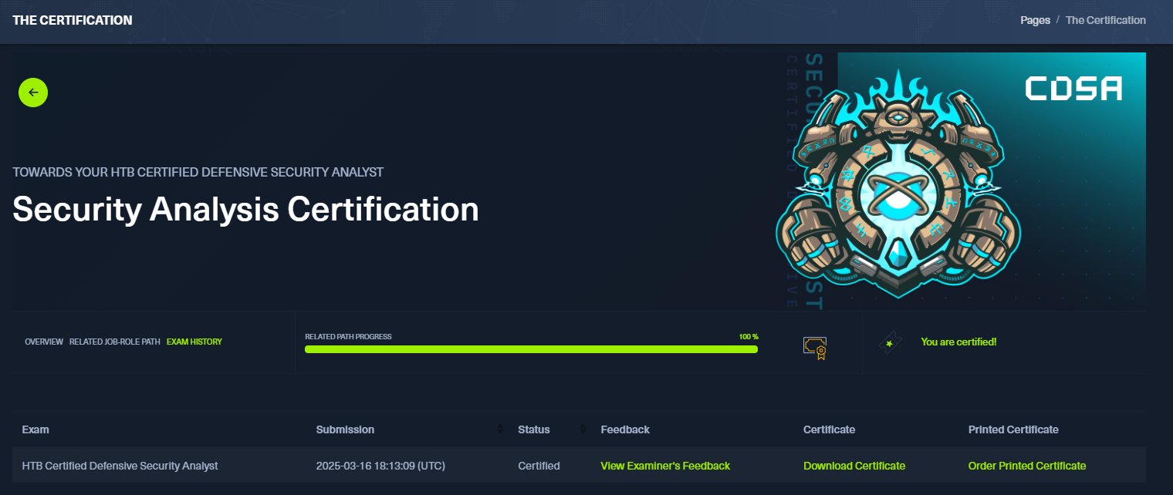
Task: Sort by Submission column arrows
Action: 500,429
